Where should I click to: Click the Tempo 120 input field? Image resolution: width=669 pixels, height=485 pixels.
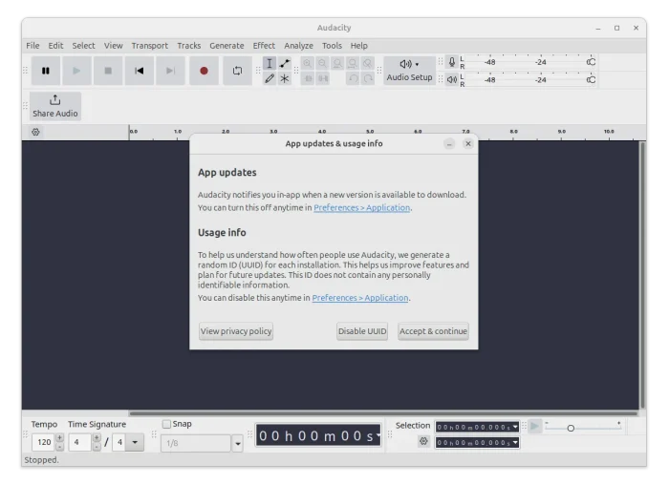(x=44, y=442)
